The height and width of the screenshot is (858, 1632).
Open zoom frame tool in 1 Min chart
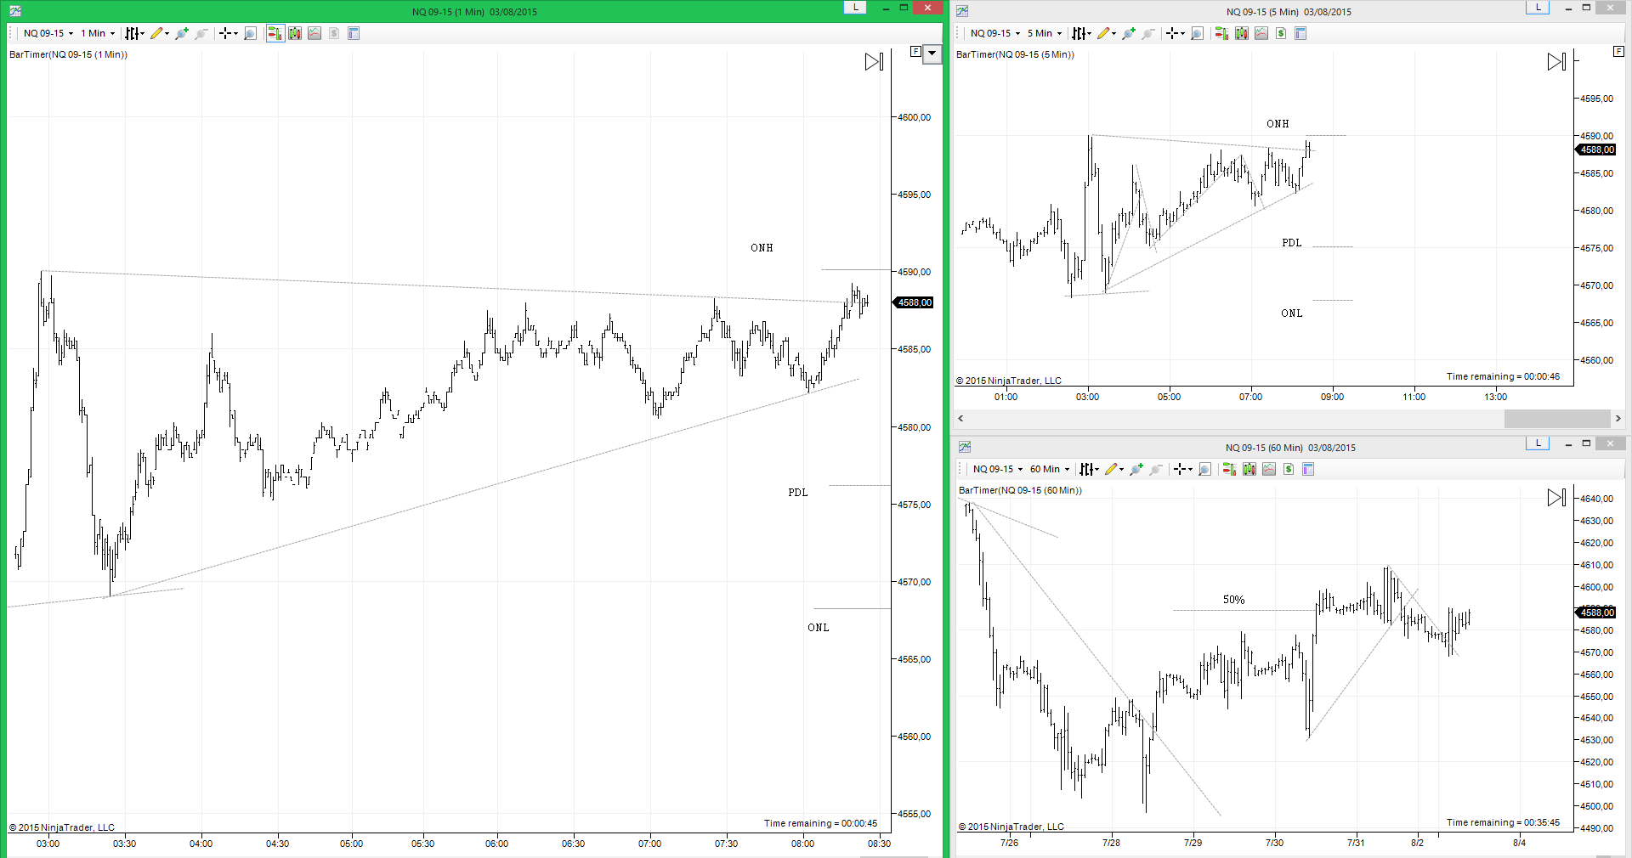[250, 33]
